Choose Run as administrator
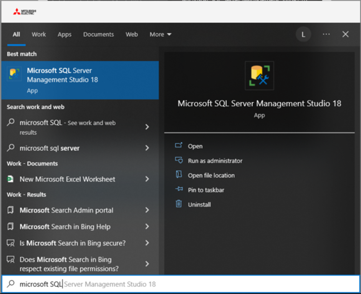 point(215,161)
